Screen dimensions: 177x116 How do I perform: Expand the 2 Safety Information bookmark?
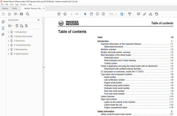9,36
